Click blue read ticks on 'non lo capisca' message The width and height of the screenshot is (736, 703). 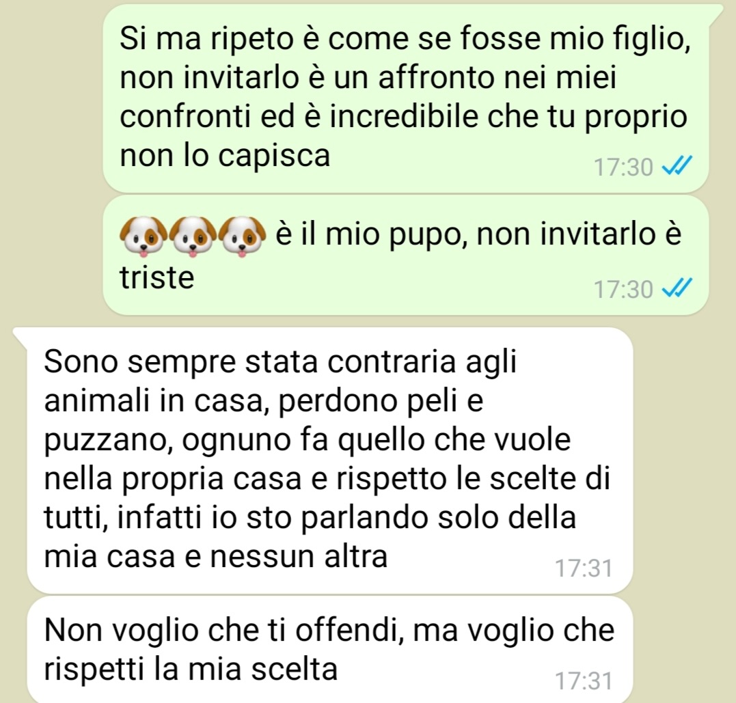[x=677, y=166]
